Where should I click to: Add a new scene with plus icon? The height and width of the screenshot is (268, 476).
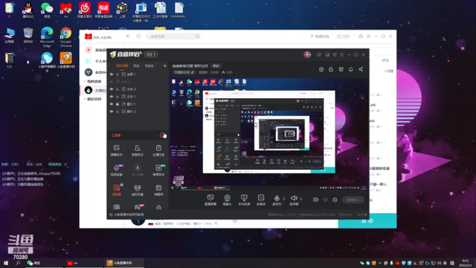(x=165, y=66)
